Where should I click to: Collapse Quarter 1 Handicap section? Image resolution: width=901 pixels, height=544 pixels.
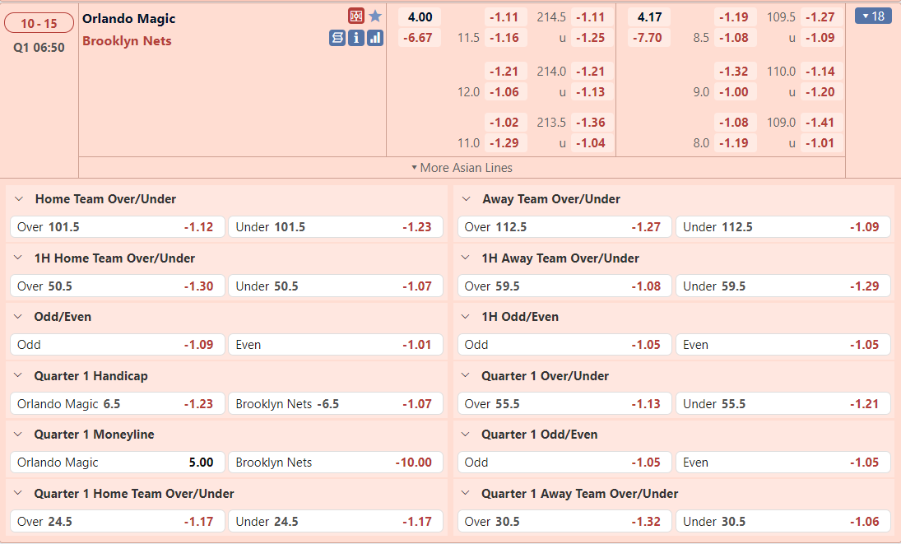pos(18,376)
